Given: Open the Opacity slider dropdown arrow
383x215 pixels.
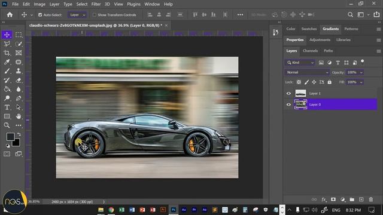Looking at the screenshot, I should pos(361,72).
